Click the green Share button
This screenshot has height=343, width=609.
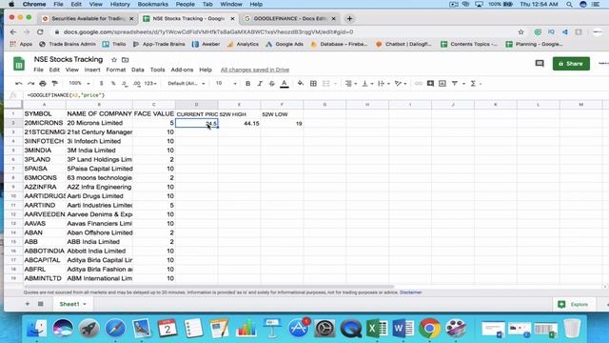(x=571, y=64)
